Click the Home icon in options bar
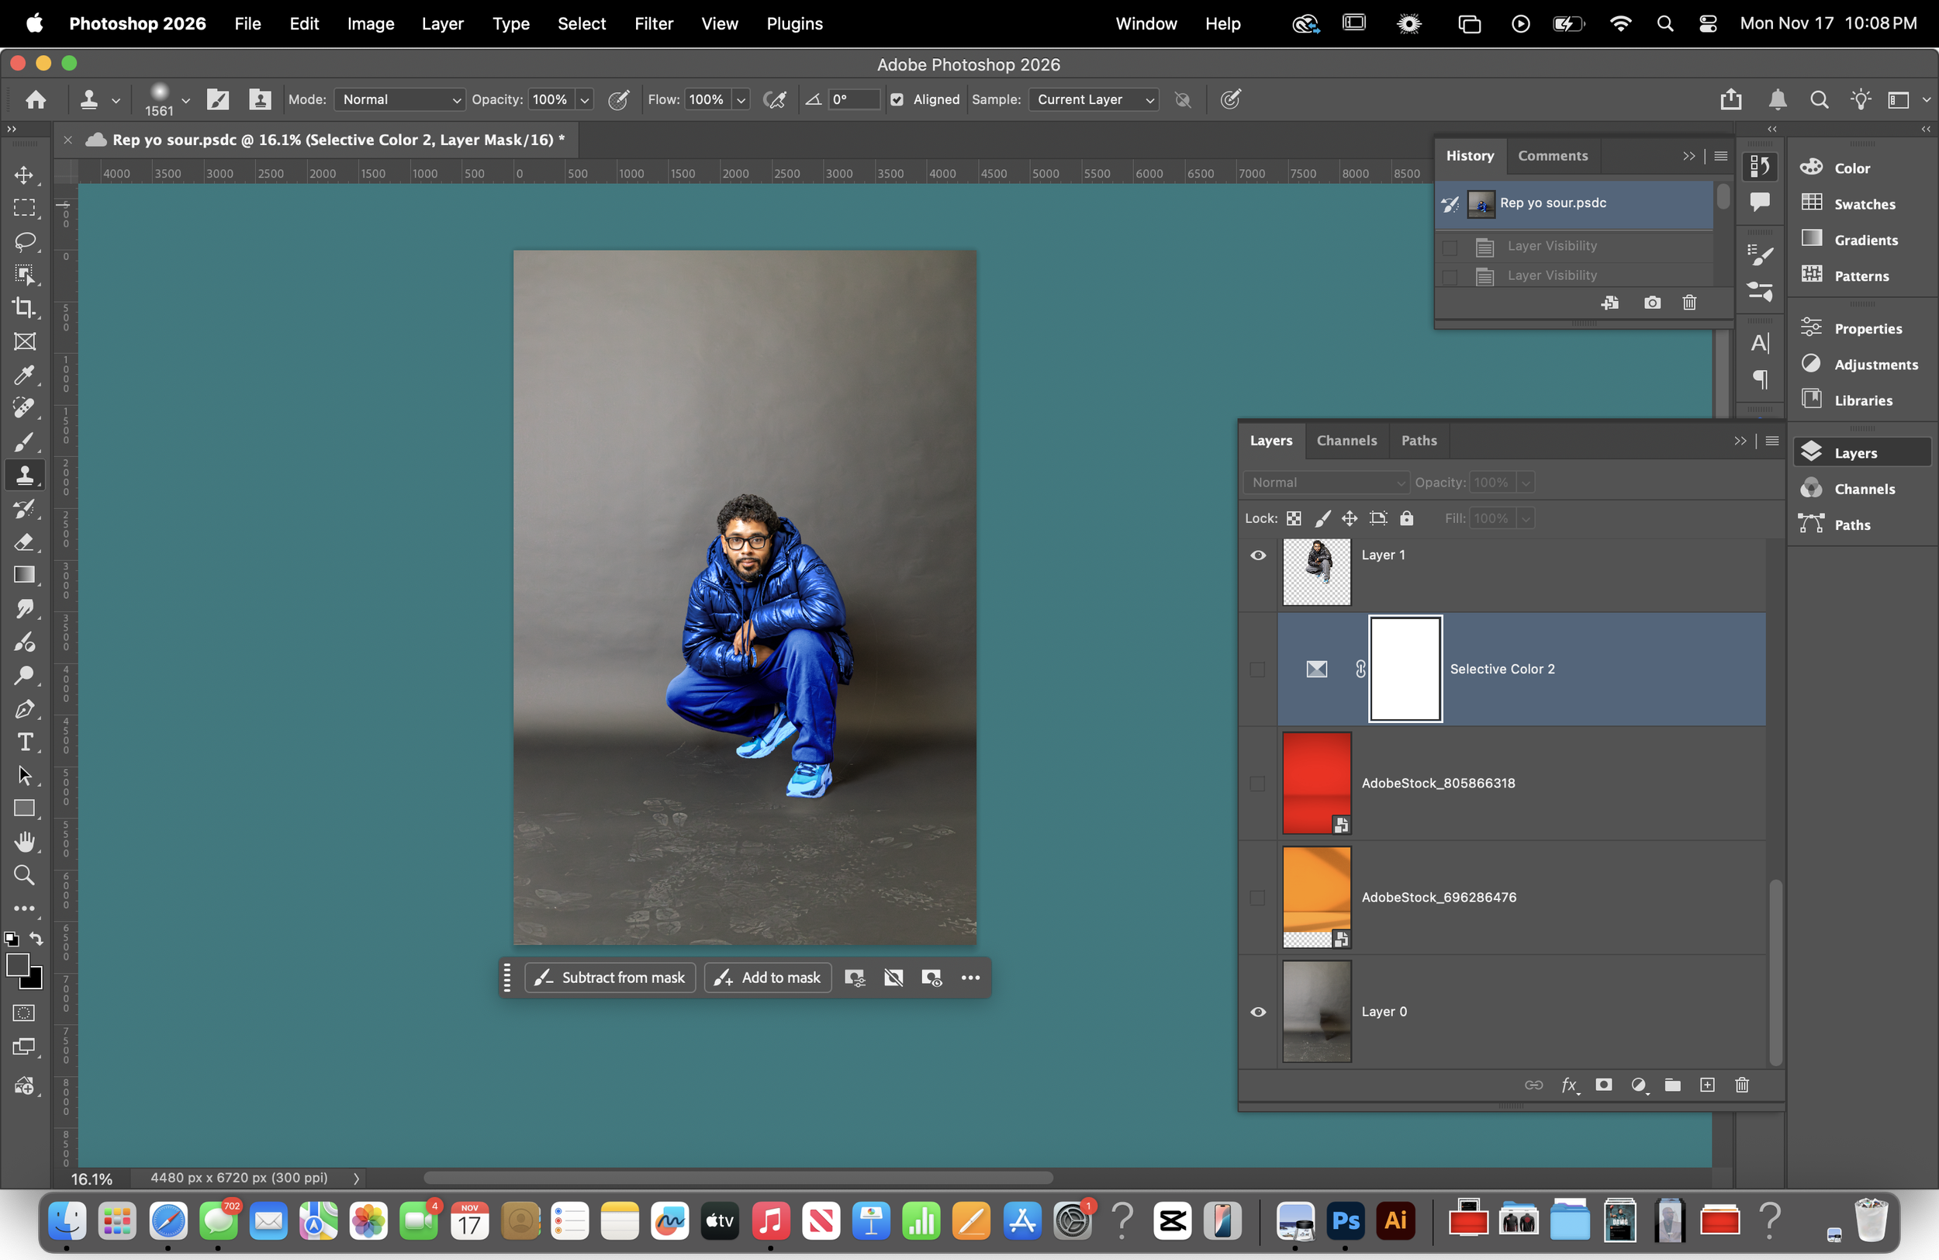 point(36,99)
